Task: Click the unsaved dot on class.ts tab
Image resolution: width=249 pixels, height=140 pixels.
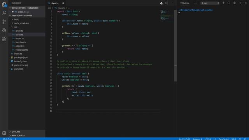Action: [x=63, y=3]
